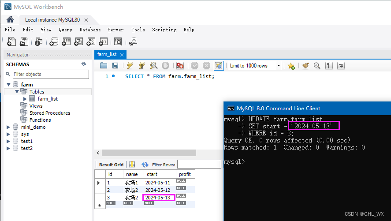Expand the mini_demo schema
The image size is (391, 221).
[8, 127]
